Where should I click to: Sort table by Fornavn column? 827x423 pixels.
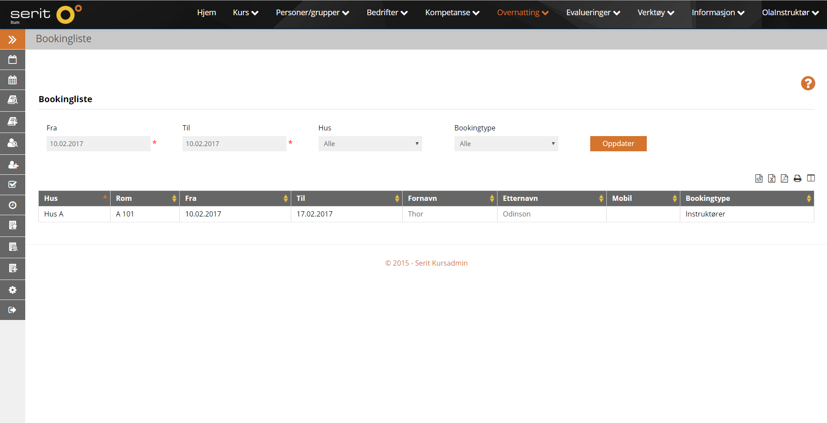pyautogui.click(x=450, y=198)
